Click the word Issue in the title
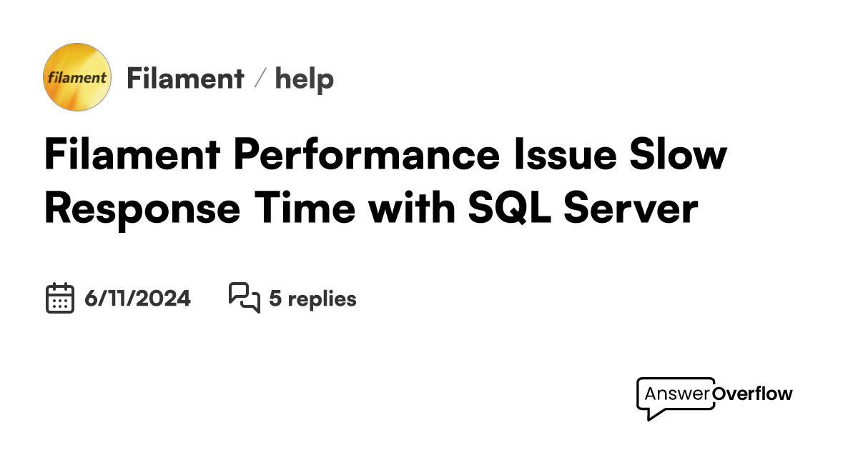Screen dimensions: 858x450 pos(568,155)
